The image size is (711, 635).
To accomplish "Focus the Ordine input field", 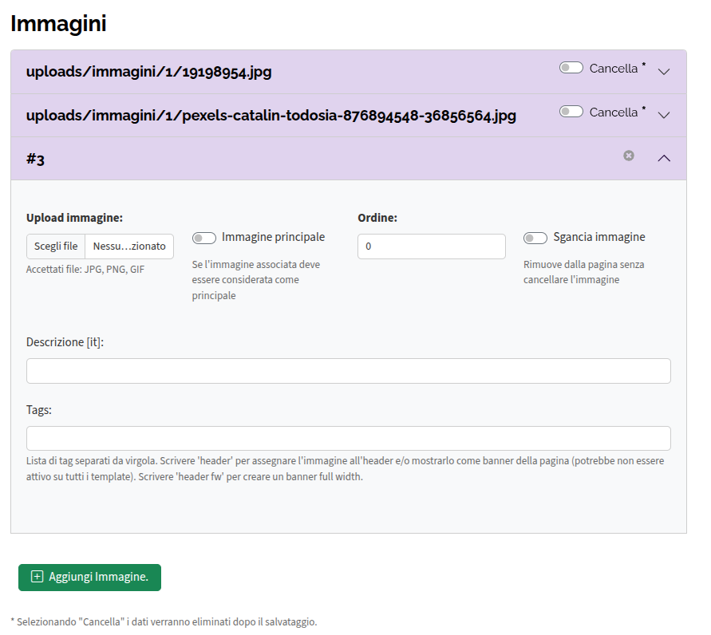I will point(431,247).
